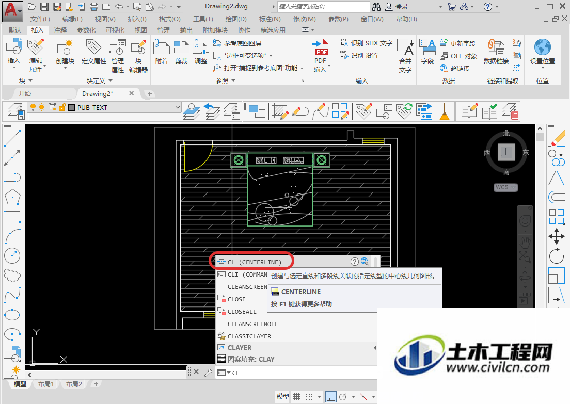
Task: Select the Spline draw tool
Action: [12, 295]
